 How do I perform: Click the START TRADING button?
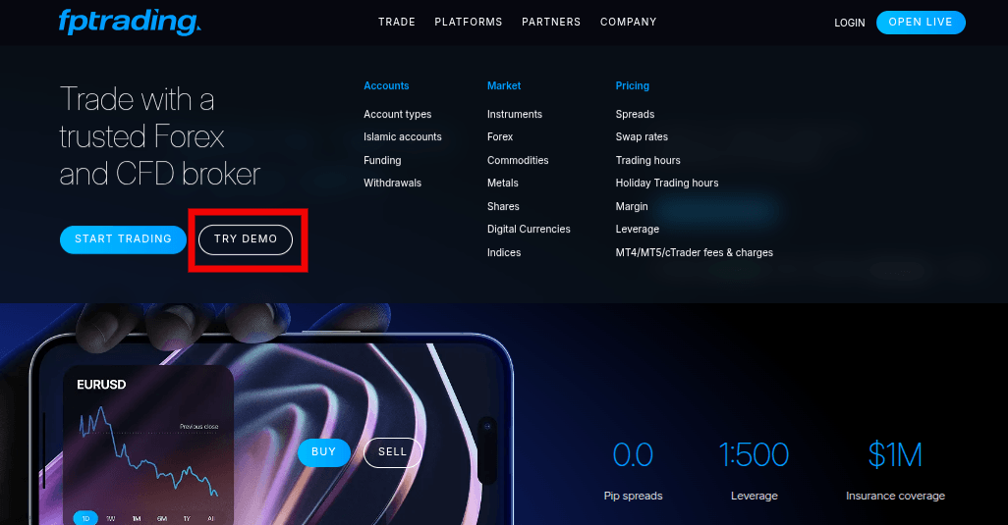click(123, 239)
